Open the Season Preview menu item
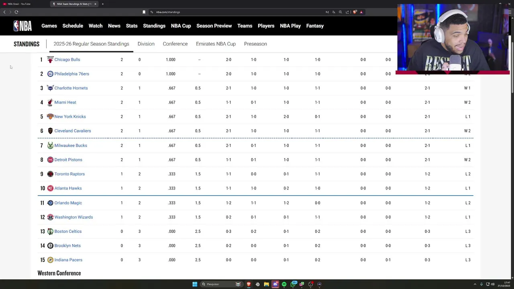Image resolution: width=514 pixels, height=289 pixels. point(214,26)
